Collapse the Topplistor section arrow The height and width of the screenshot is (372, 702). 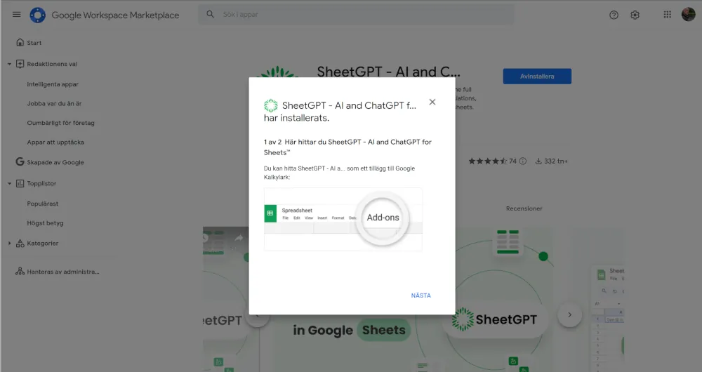9,183
